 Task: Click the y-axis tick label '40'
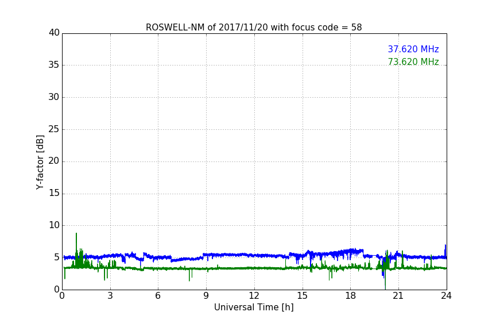pos(54,33)
